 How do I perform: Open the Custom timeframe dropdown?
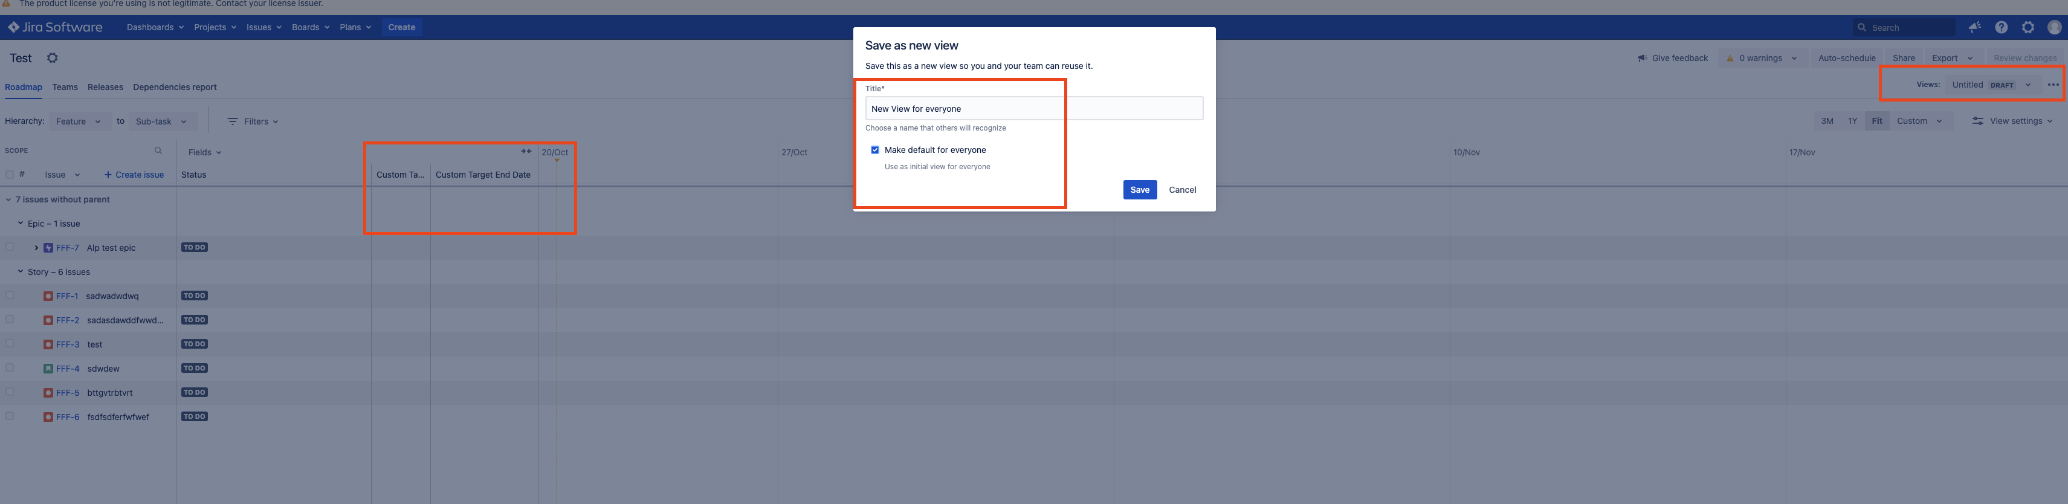pyautogui.click(x=1919, y=121)
